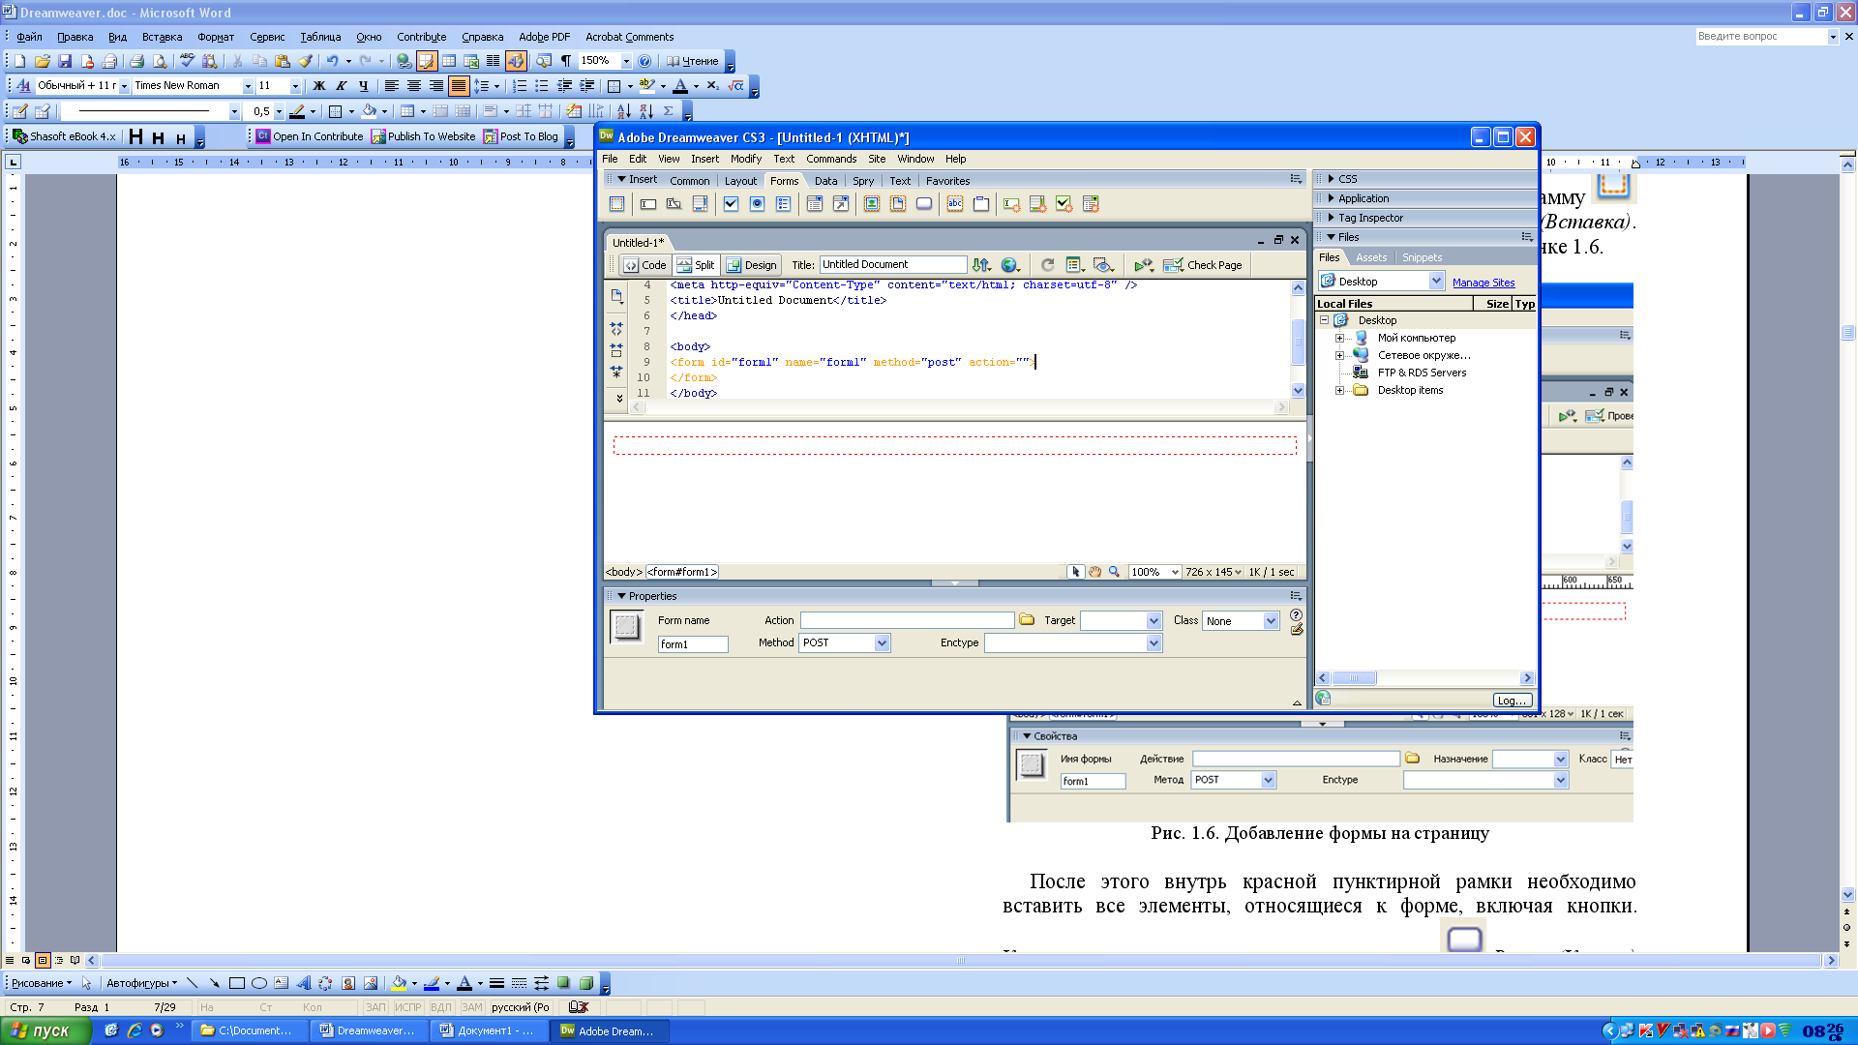
Task: Switch to Split view
Action: (x=696, y=265)
